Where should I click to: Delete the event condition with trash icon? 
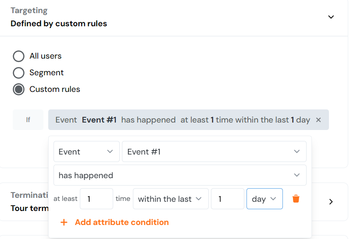pyautogui.click(x=296, y=199)
